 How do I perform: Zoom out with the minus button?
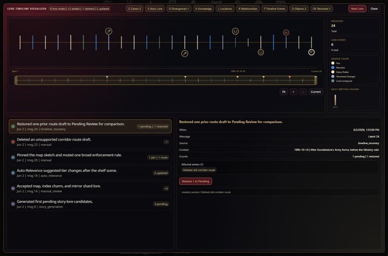(303, 91)
